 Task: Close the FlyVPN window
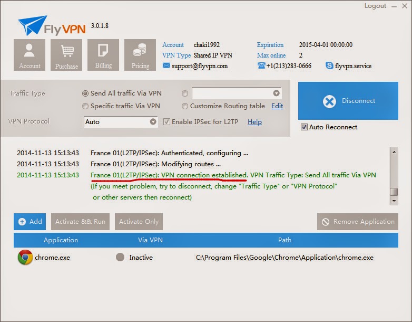pos(405,6)
